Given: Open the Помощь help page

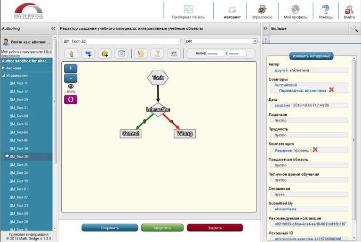Looking at the screenshot, I should coord(326,11).
